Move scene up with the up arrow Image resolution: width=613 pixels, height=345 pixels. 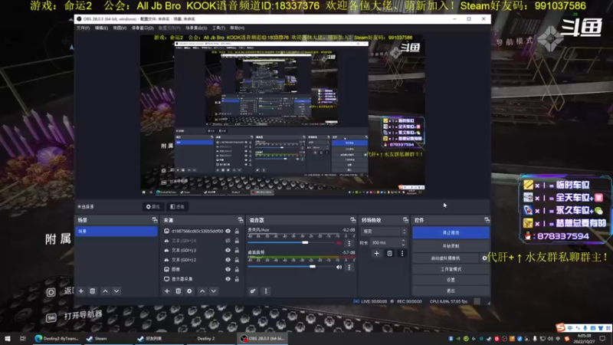[x=105, y=291]
